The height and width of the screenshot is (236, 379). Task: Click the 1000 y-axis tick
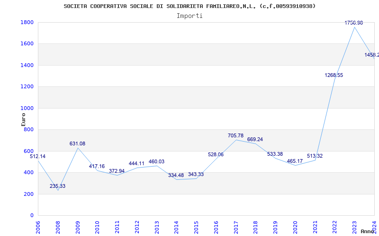tap(27, 108)
